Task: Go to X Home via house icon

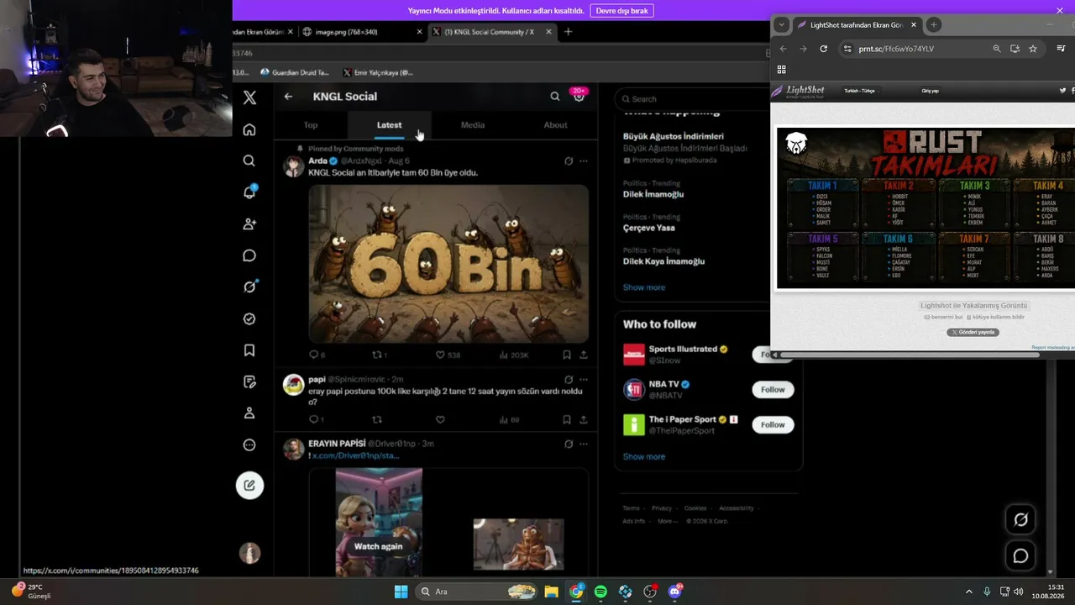Action: tap(249, 129)
